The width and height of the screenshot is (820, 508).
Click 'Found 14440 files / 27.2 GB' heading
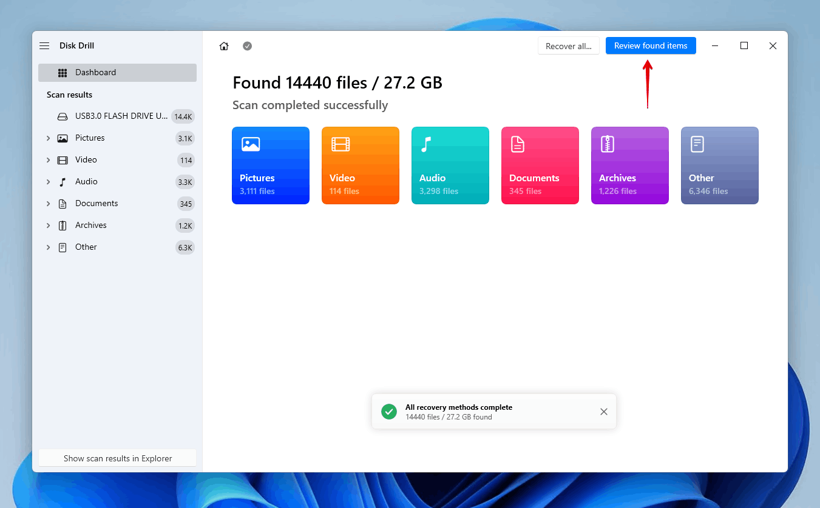pos(337,83)
